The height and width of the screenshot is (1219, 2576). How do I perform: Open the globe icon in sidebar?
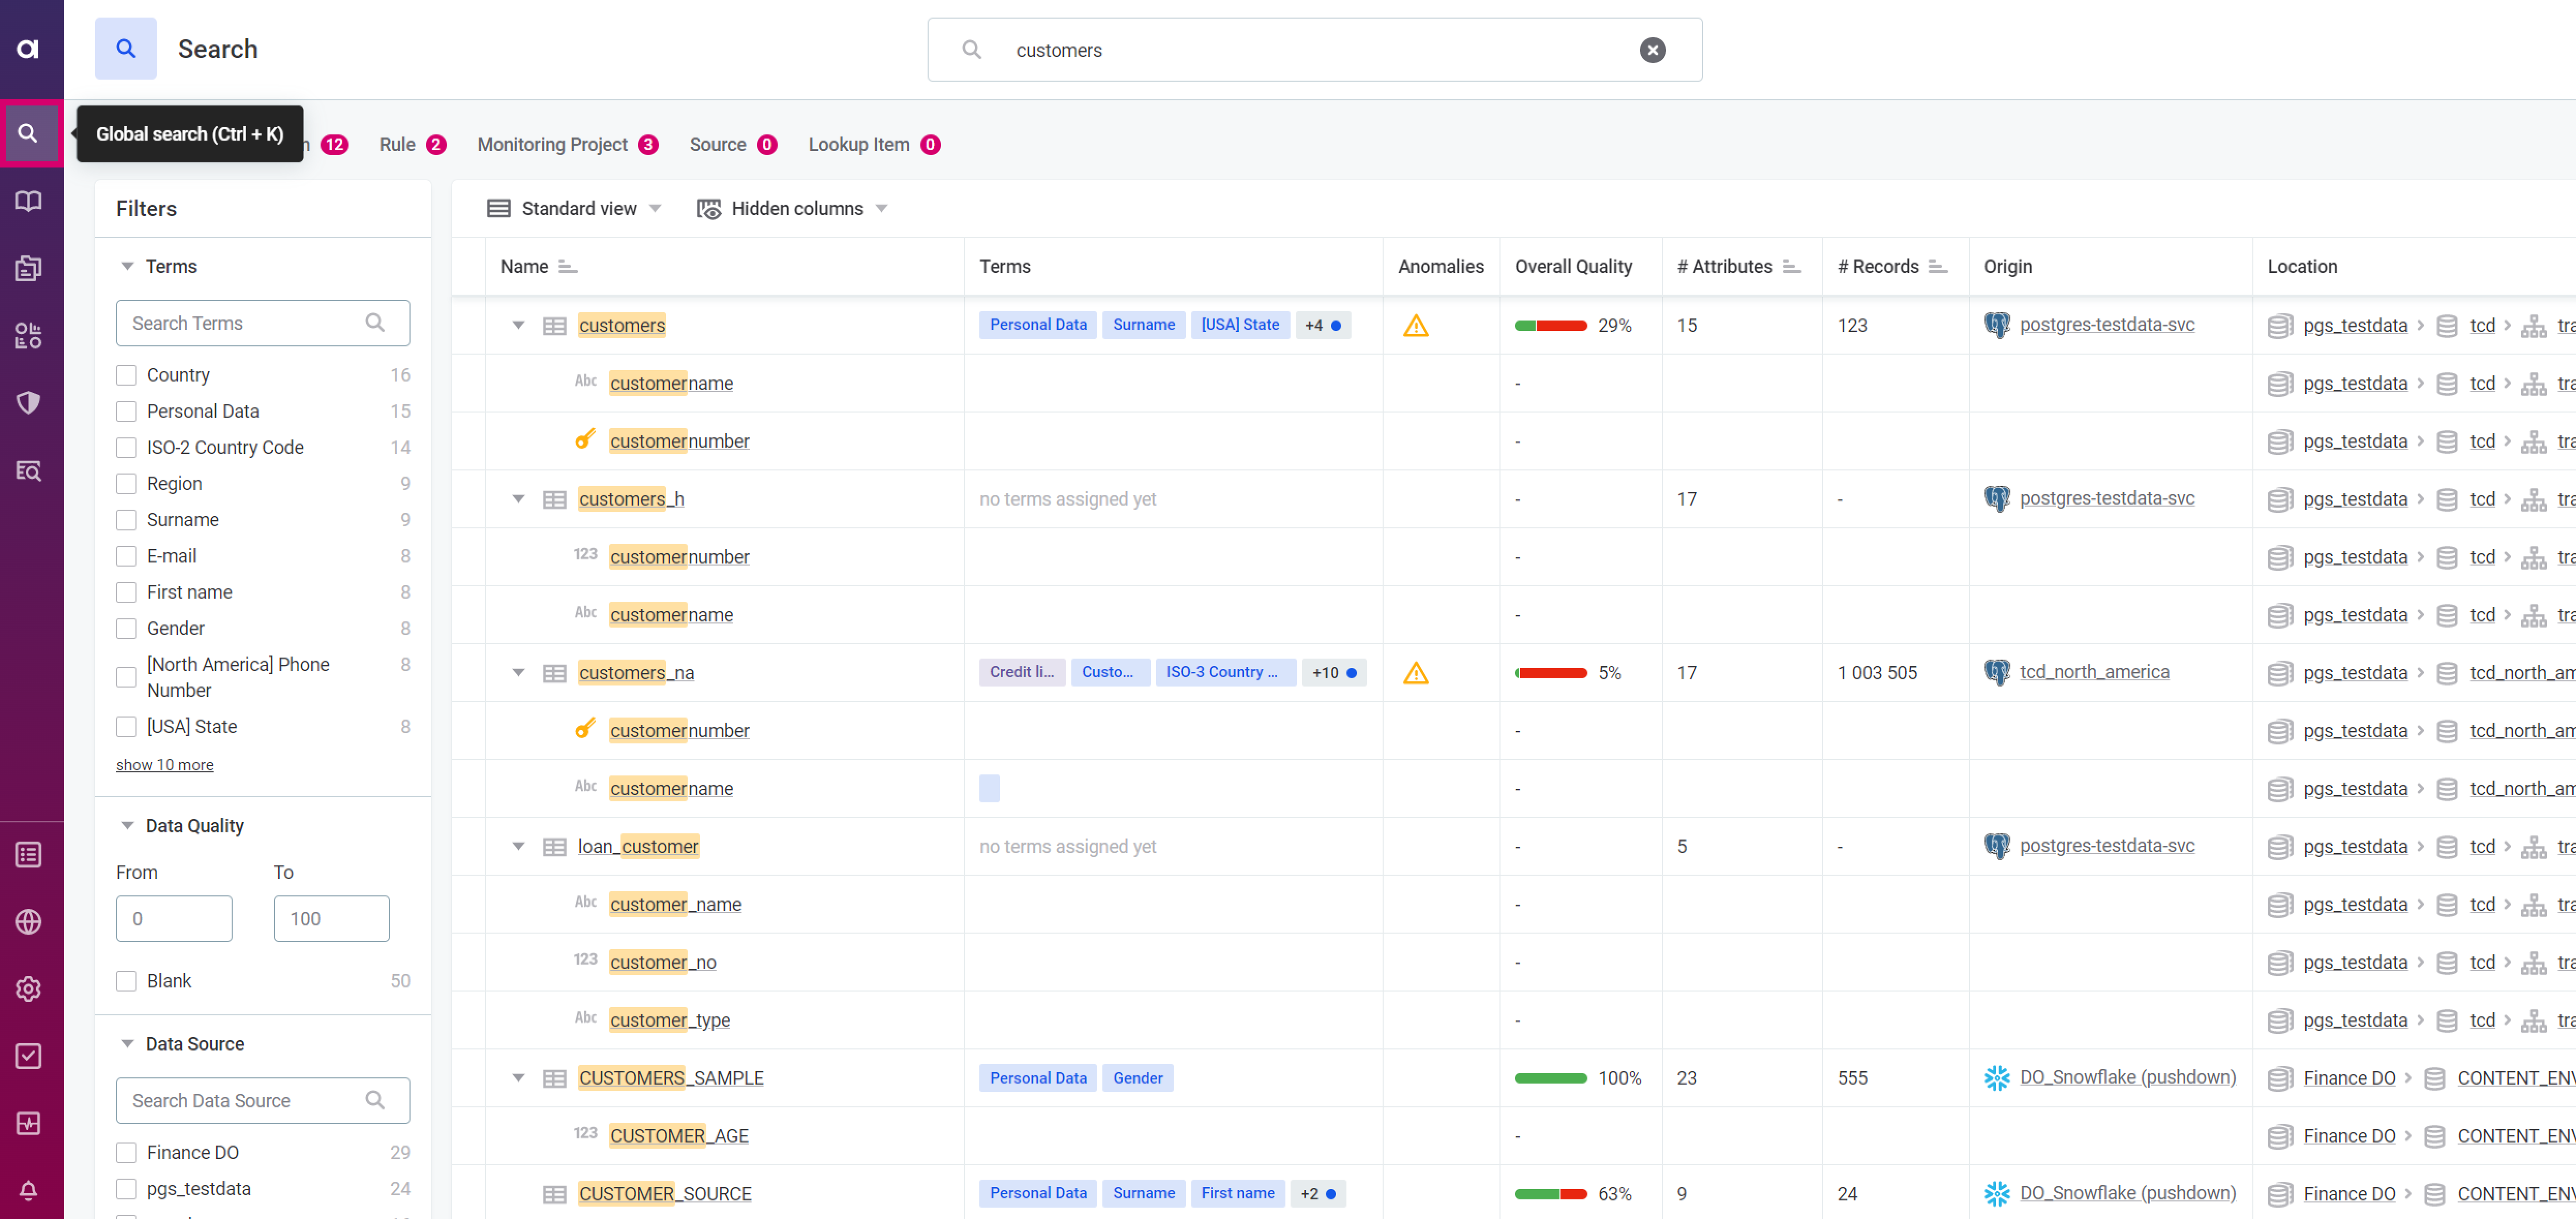29,921
